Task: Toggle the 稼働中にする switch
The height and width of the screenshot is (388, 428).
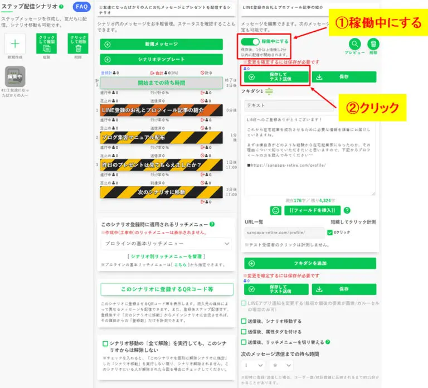Action: (250, 41)
